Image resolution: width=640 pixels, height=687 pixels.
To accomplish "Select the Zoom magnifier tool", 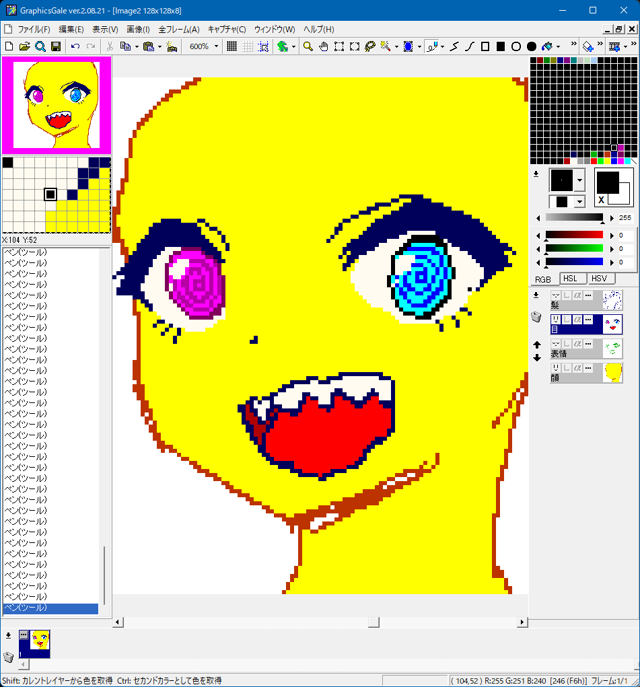I will [x=308, y=46].
